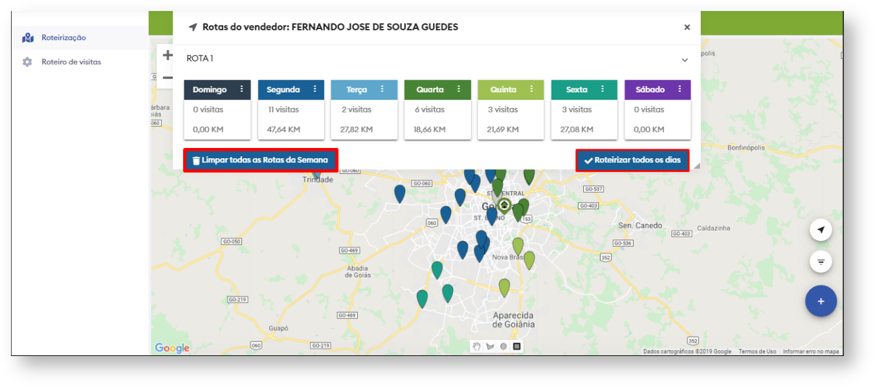Open the Segunda three-dot options menu
875x387 pixels.
coord(315,89)
